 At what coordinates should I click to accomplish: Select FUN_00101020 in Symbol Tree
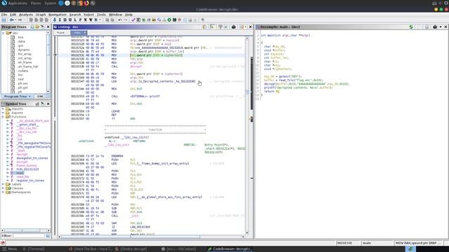pos(27,169)
